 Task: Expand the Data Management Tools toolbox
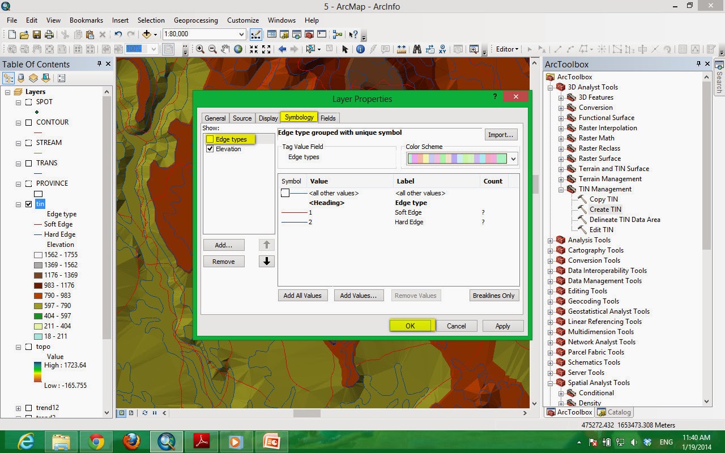coord(550,281)
